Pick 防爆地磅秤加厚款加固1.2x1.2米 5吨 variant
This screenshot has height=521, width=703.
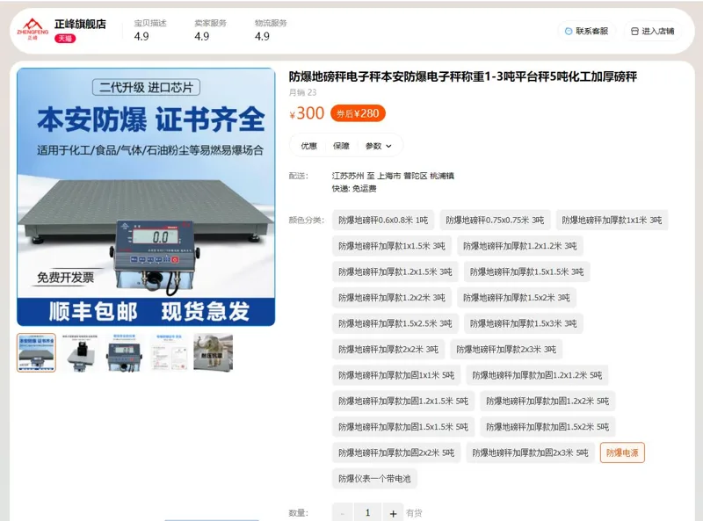point(537,375)
